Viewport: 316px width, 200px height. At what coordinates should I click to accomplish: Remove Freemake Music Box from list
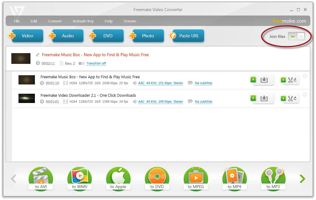tap(305, 76)
